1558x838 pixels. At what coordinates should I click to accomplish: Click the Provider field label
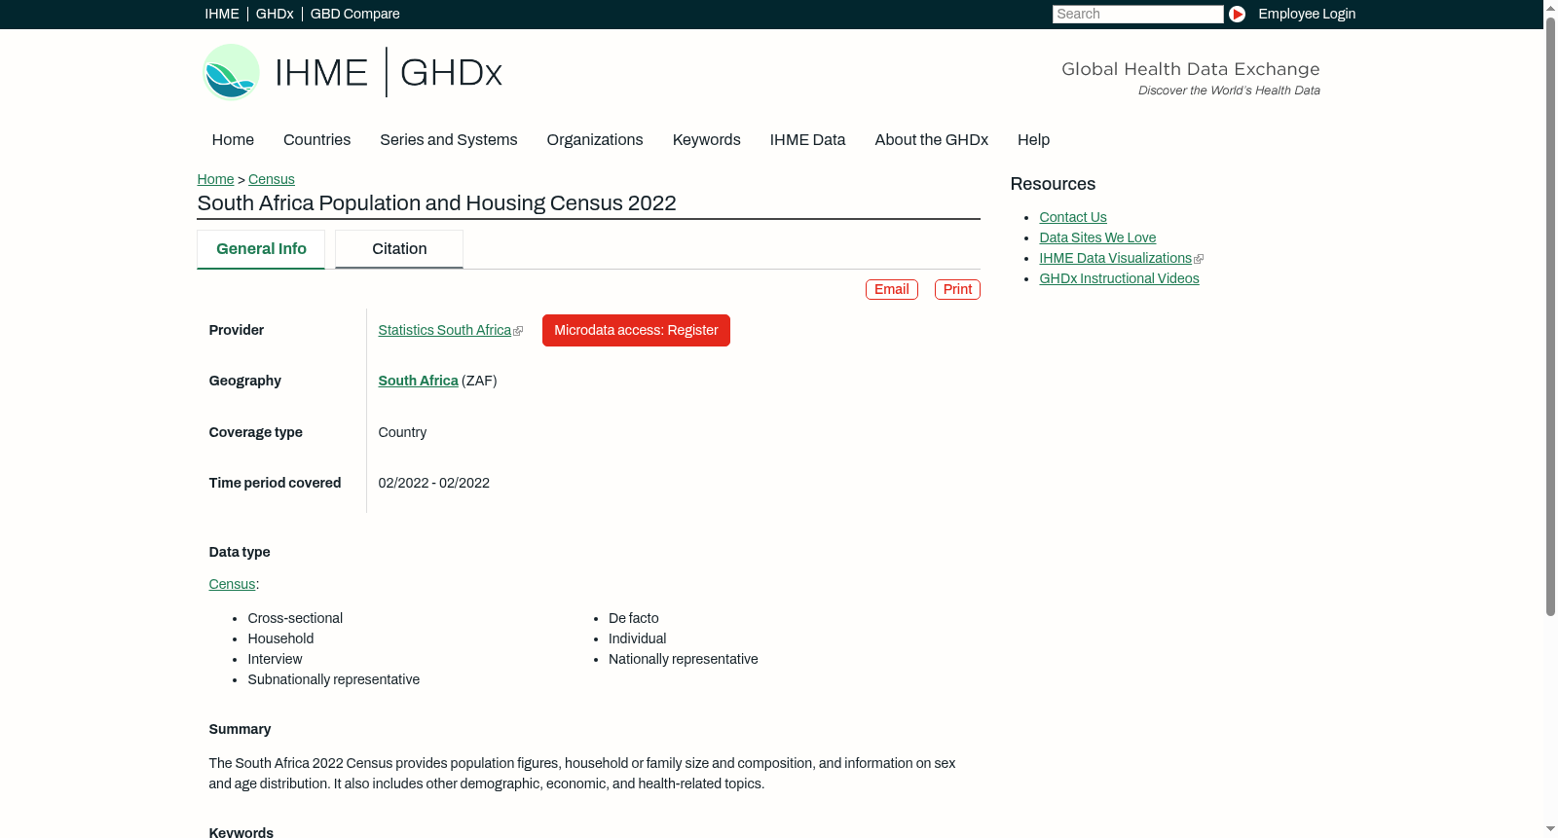tap(237, 330)
